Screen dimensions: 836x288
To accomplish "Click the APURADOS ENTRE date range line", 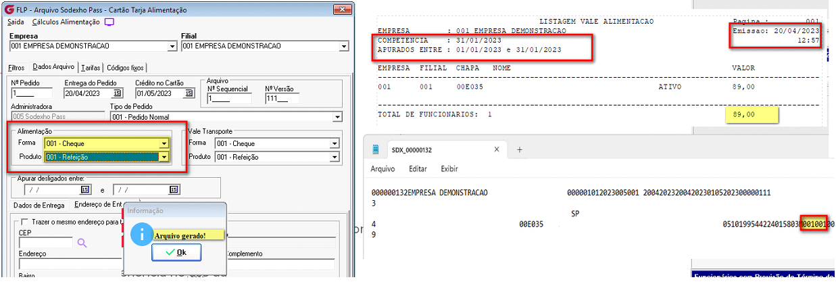I will pos(469,50).
